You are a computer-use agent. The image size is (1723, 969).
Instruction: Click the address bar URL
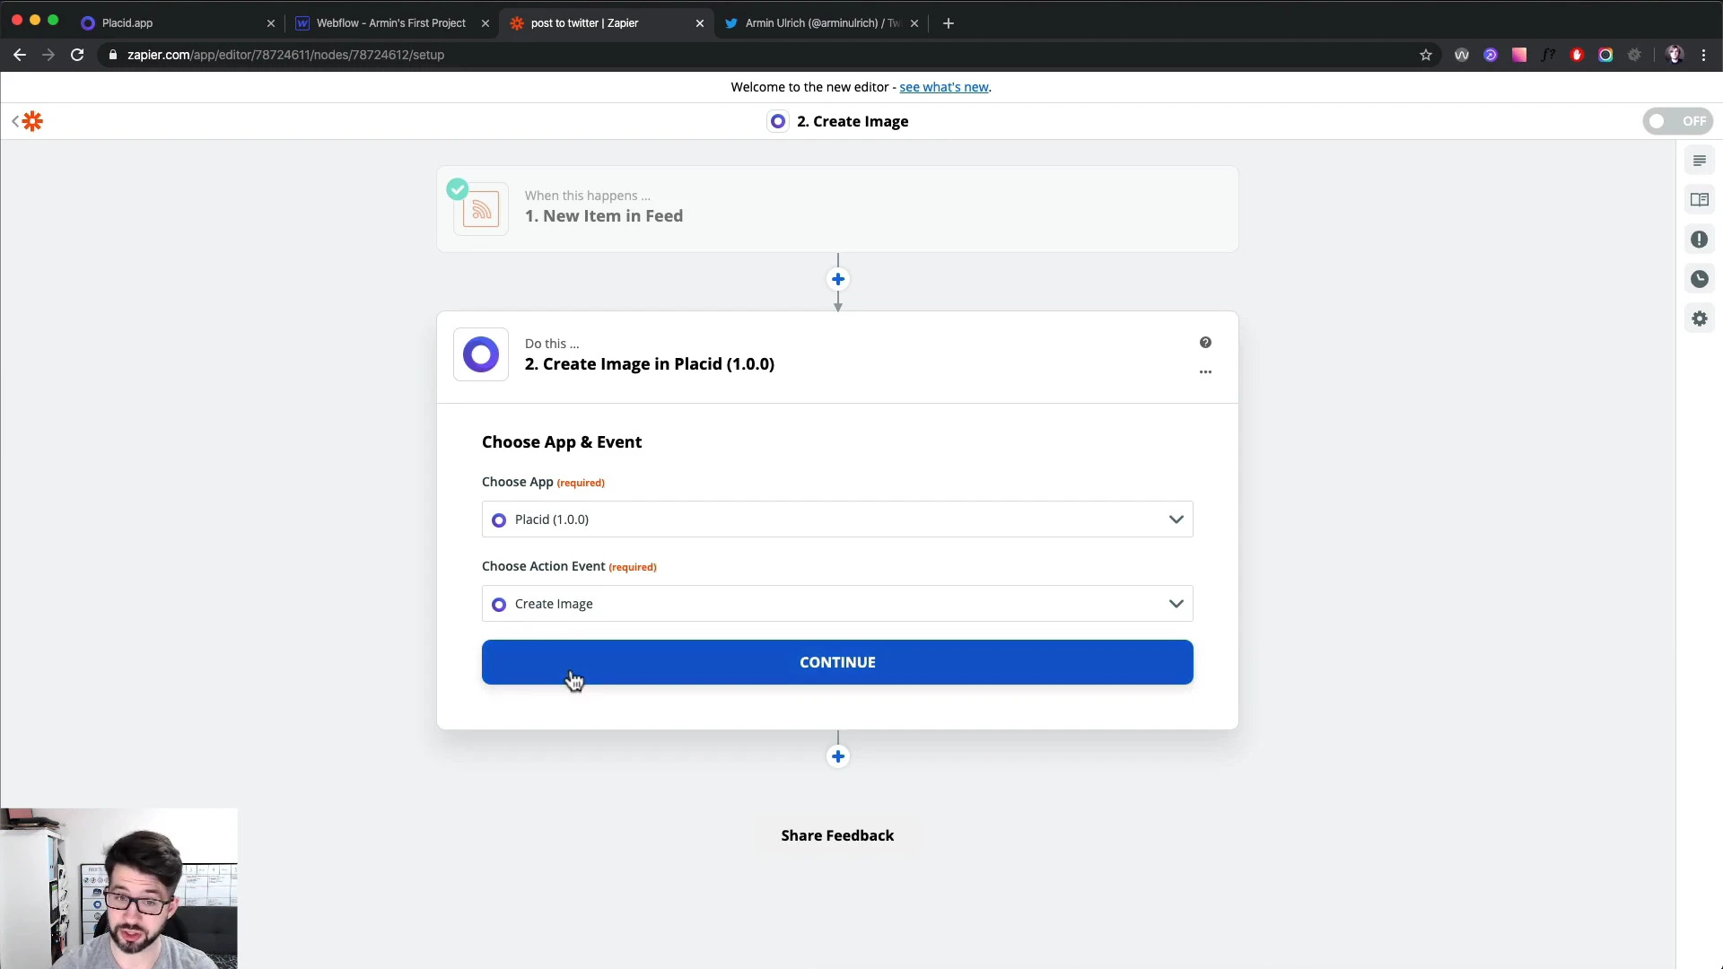click(285, 55)
